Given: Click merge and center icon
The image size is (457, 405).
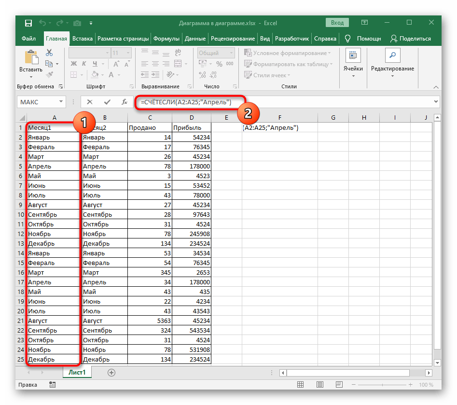Looking at the screenshot, I should (178, 64).
